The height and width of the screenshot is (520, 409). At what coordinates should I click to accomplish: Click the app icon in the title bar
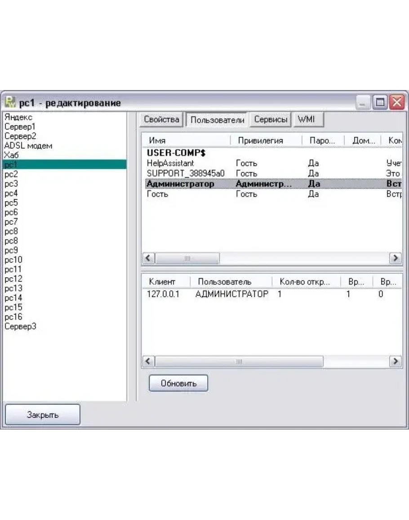coord(10,102)
